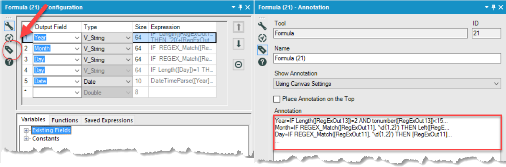The width and height of the screenshot is (506, 167).
Task: Click the Name field containing Formula (21)
Action: tap(387, 58)
